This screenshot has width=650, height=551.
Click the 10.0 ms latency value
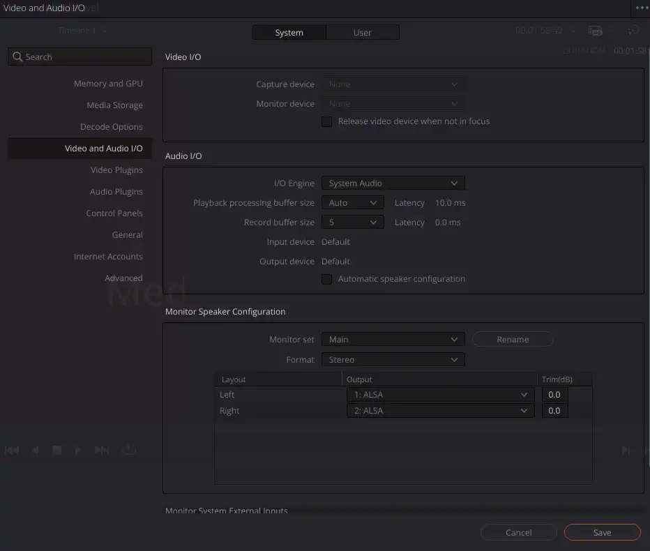[451, 203]
